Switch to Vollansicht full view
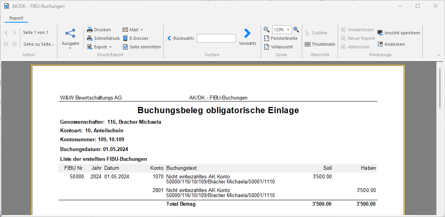 pos(278,47)
